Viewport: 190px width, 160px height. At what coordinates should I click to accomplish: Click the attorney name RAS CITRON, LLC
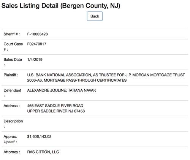click(43, 152)
